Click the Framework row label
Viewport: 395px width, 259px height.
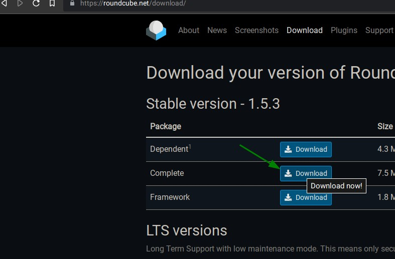pyautogui.click(x=170, y=197)
